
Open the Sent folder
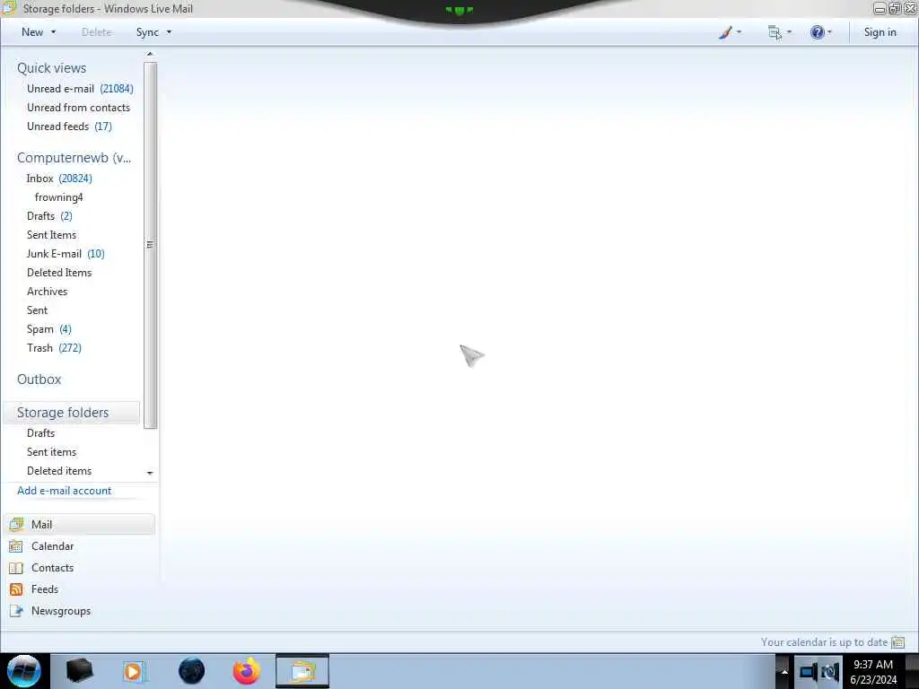pyautogui.click(x=37, y=310)
